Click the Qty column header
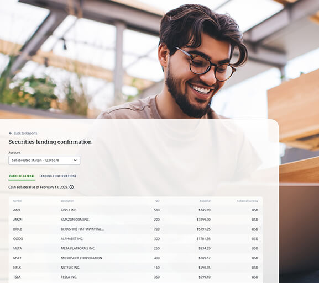This screenshot has width=319, height=283. click(158, 201)
